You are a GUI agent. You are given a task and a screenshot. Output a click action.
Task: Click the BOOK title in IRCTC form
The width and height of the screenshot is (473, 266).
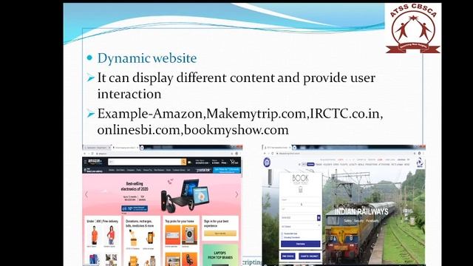(x=301, y=179)
